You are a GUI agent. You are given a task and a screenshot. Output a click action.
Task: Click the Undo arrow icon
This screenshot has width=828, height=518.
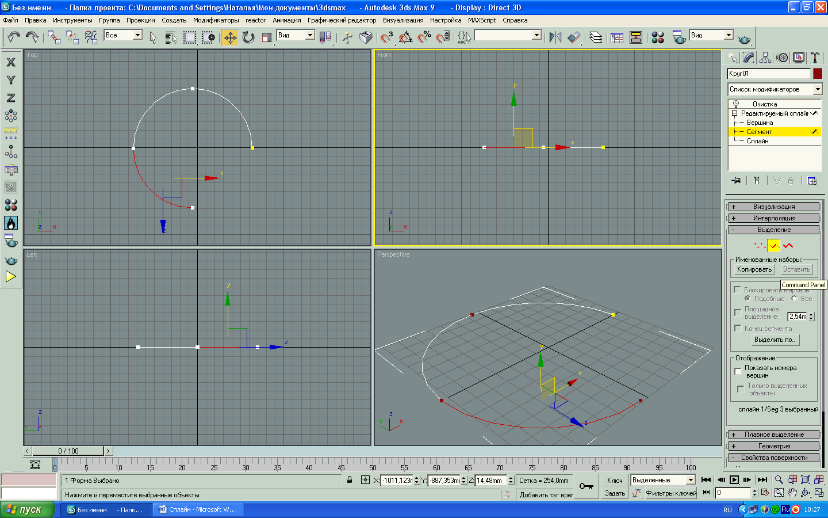click(14, 37)
